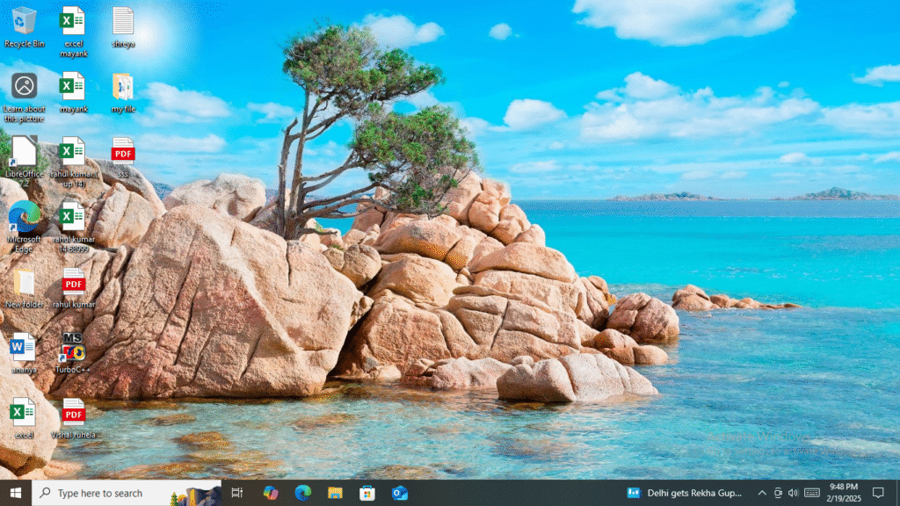Select the 'ananya' Word document icon
Image resolution: width=900 pixels, height=506 pixels.
click(x=24, y=348)
